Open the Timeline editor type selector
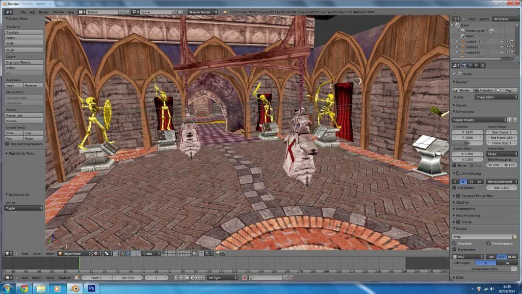This screenshot has height=294, width=522. [8, 278]
